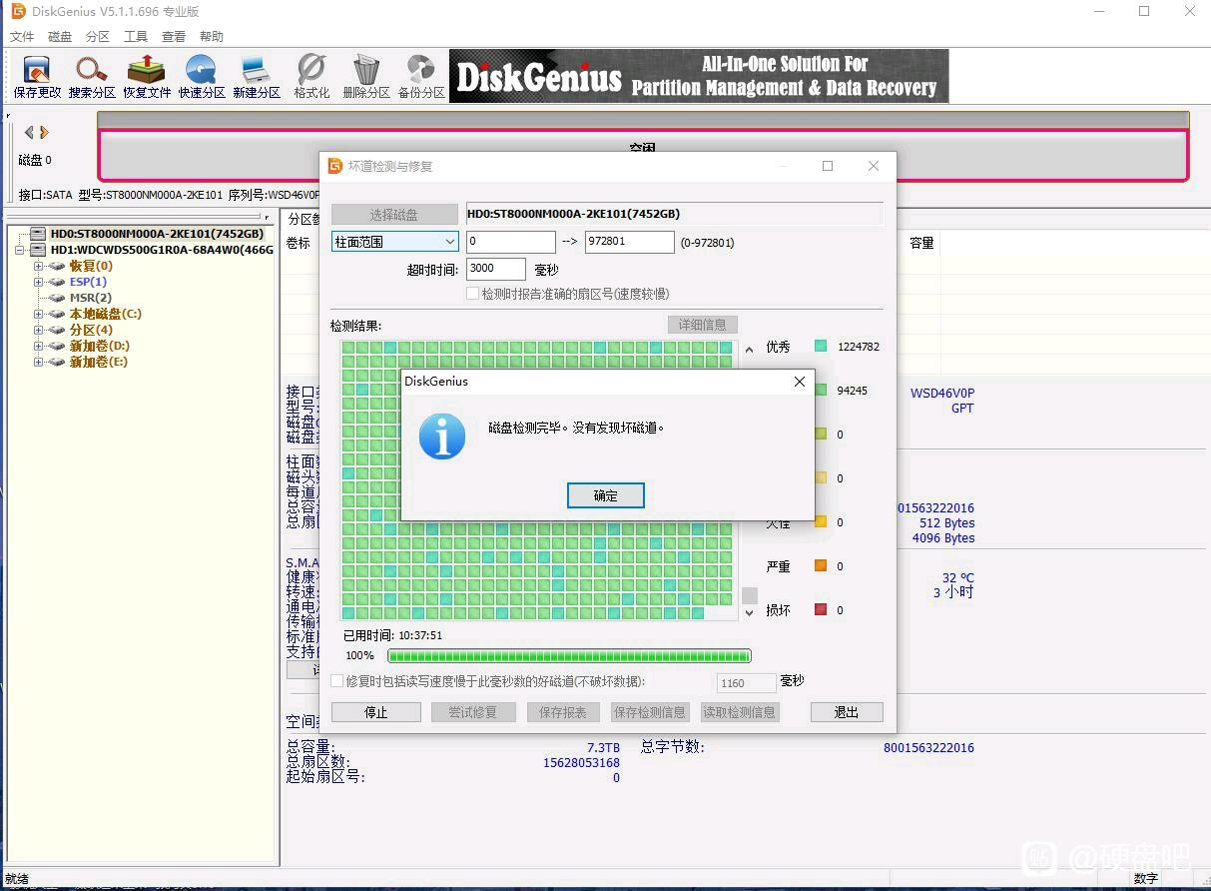Click the 尝试修复 button
Screen dimensions: 1211x891
coord(472,712)
